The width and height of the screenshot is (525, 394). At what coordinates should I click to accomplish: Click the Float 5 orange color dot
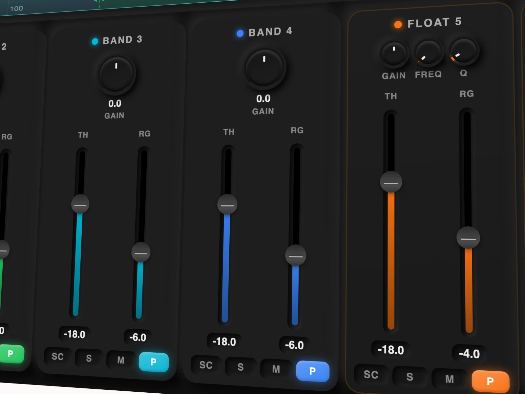(x=398, y=24)
